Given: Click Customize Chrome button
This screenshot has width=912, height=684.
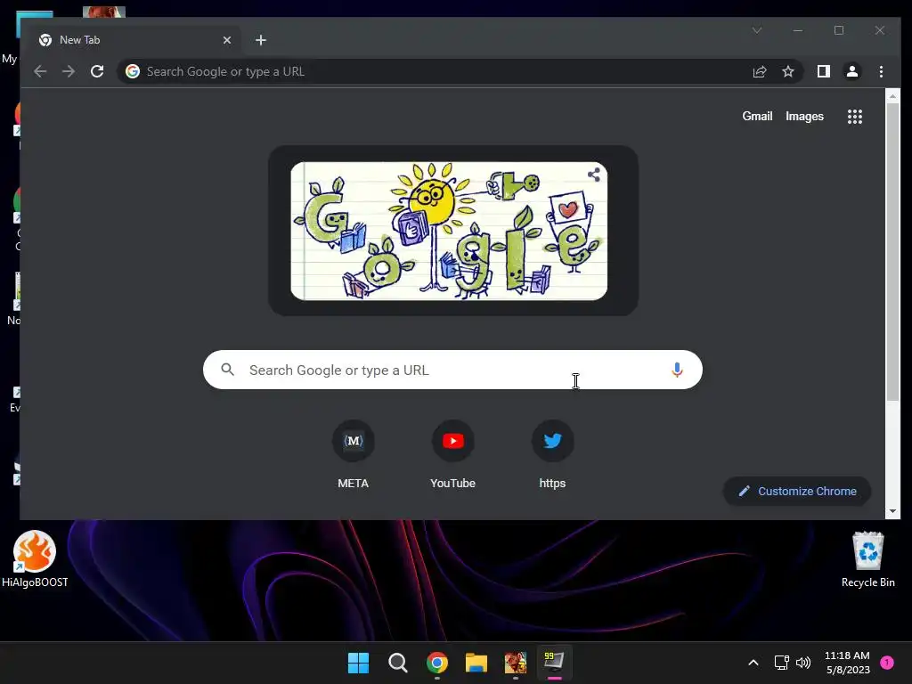Looking at the screenshot, I should point(797,491).
